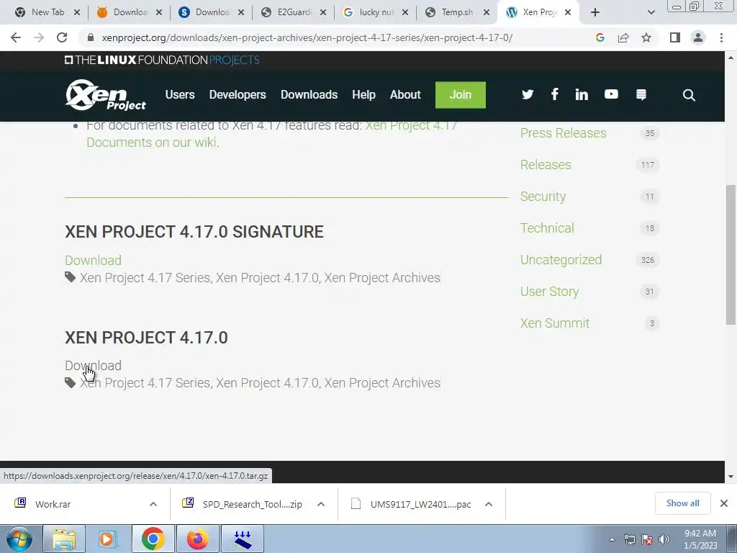The width and height of the screenshot is (737, 553).
Task: Open the Downloads menu
Action: 309,94
